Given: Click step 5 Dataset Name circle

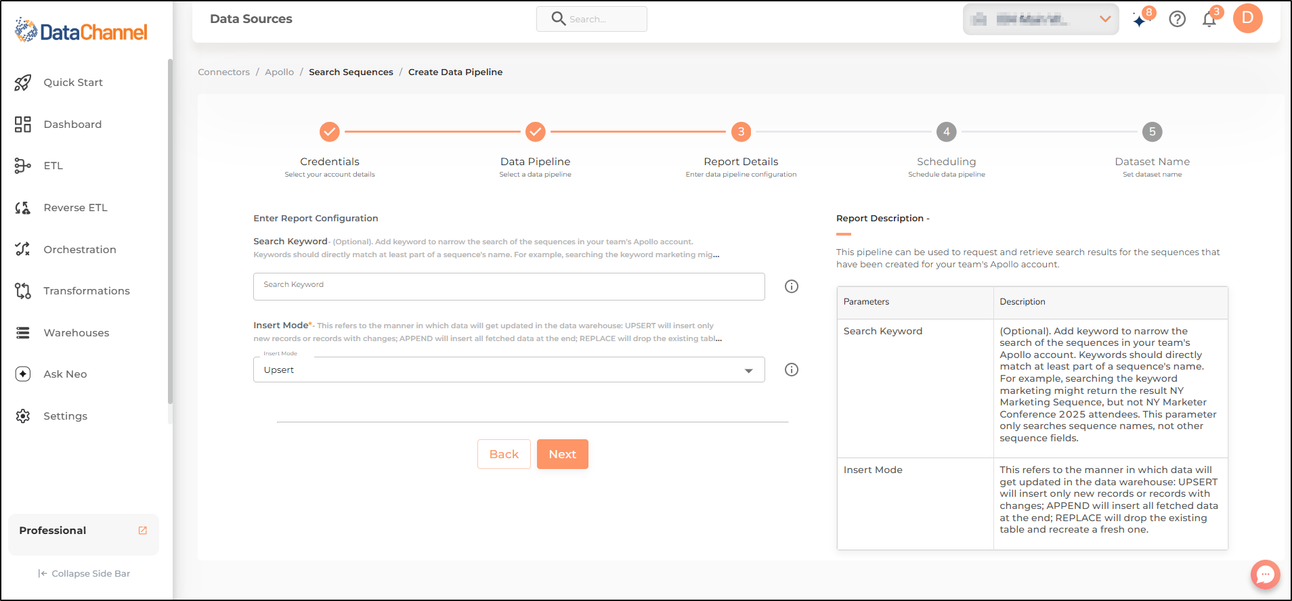Looking at the screenshot, I should click(1153, 132).
